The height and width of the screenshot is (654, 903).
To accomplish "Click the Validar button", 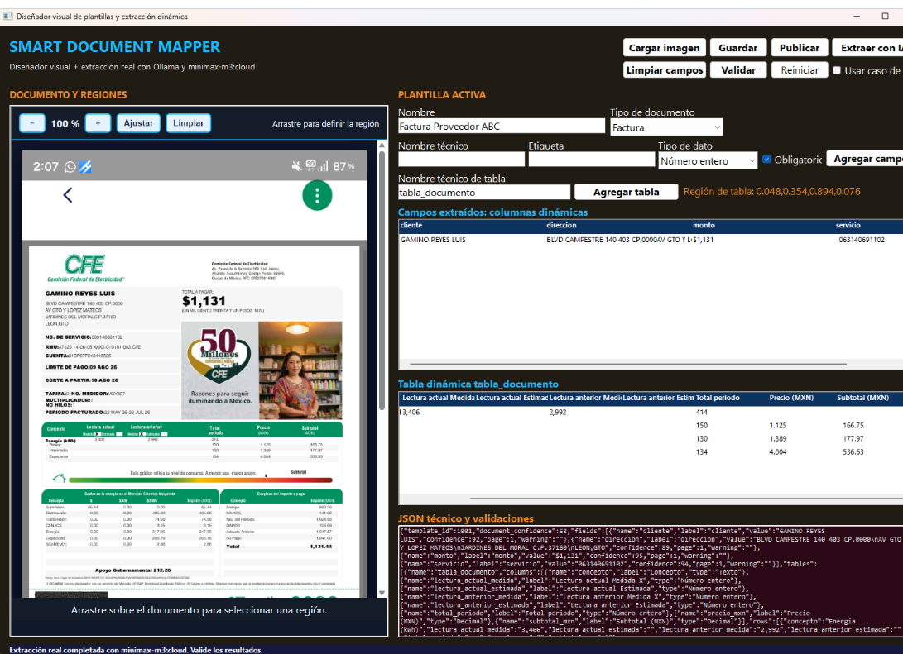I will click(738, 70).
